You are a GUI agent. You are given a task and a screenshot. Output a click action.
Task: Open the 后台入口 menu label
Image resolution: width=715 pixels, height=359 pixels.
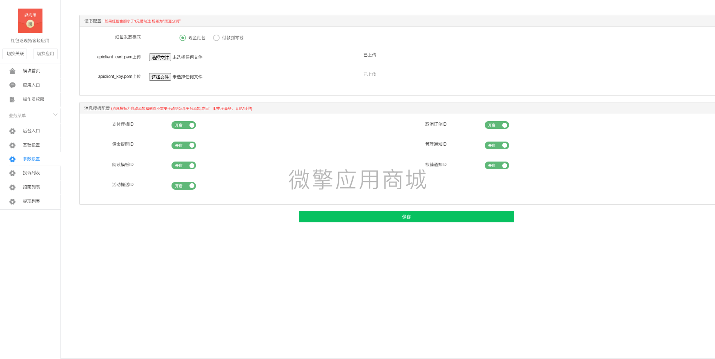(31, 131)
